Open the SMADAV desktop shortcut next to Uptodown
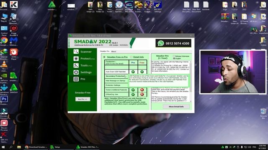 click(x=14, y=88)
